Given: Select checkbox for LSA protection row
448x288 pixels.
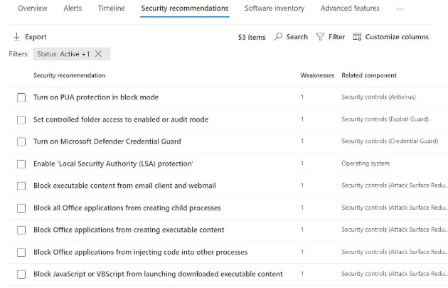Looking at the screenshot, I should 21,164.
